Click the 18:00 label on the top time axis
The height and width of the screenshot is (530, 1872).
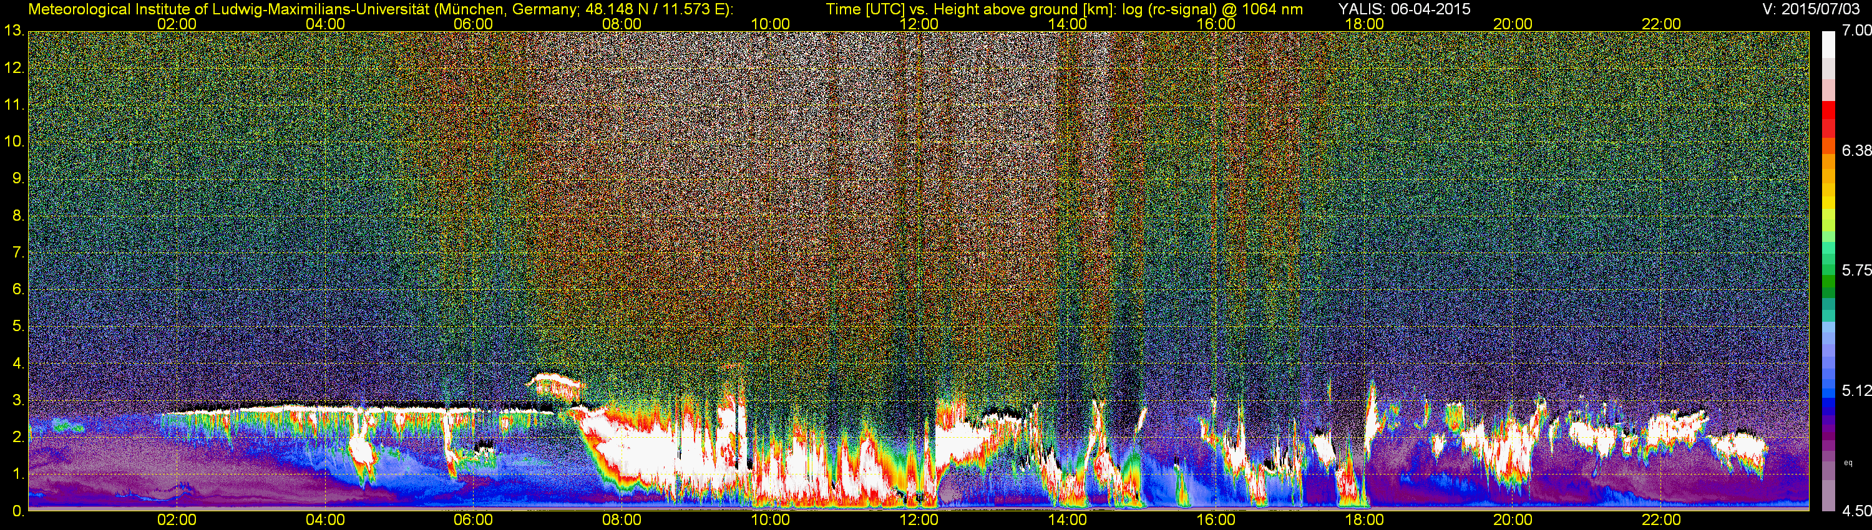(1365, 24)
